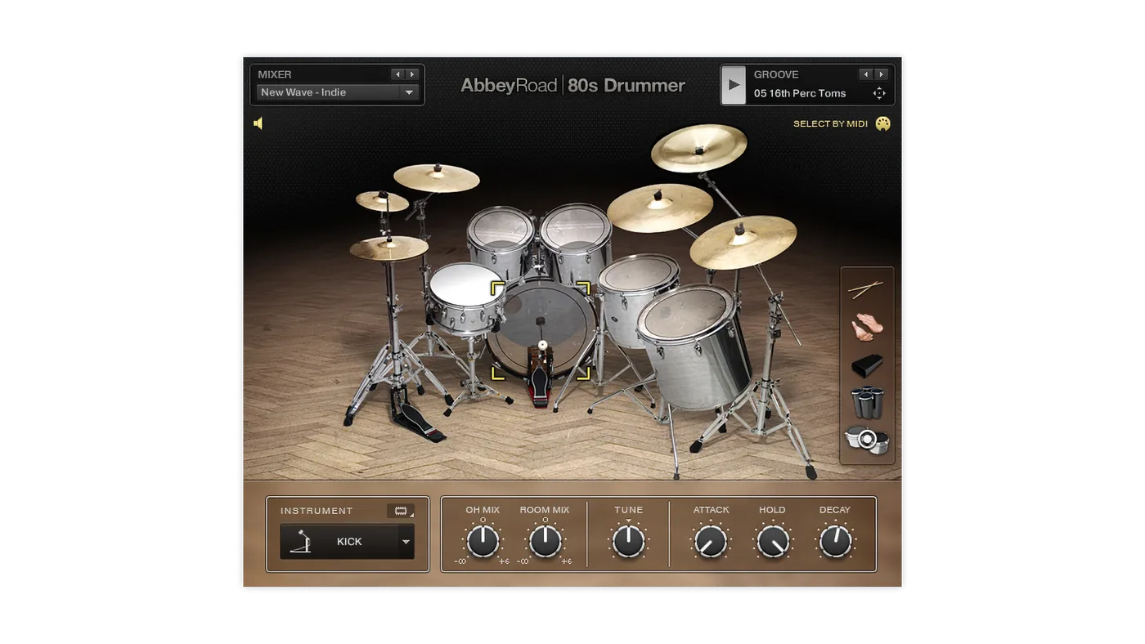Click the ROOM MIX label text
Screen dimensions: 1145x644
coord(545,510)
